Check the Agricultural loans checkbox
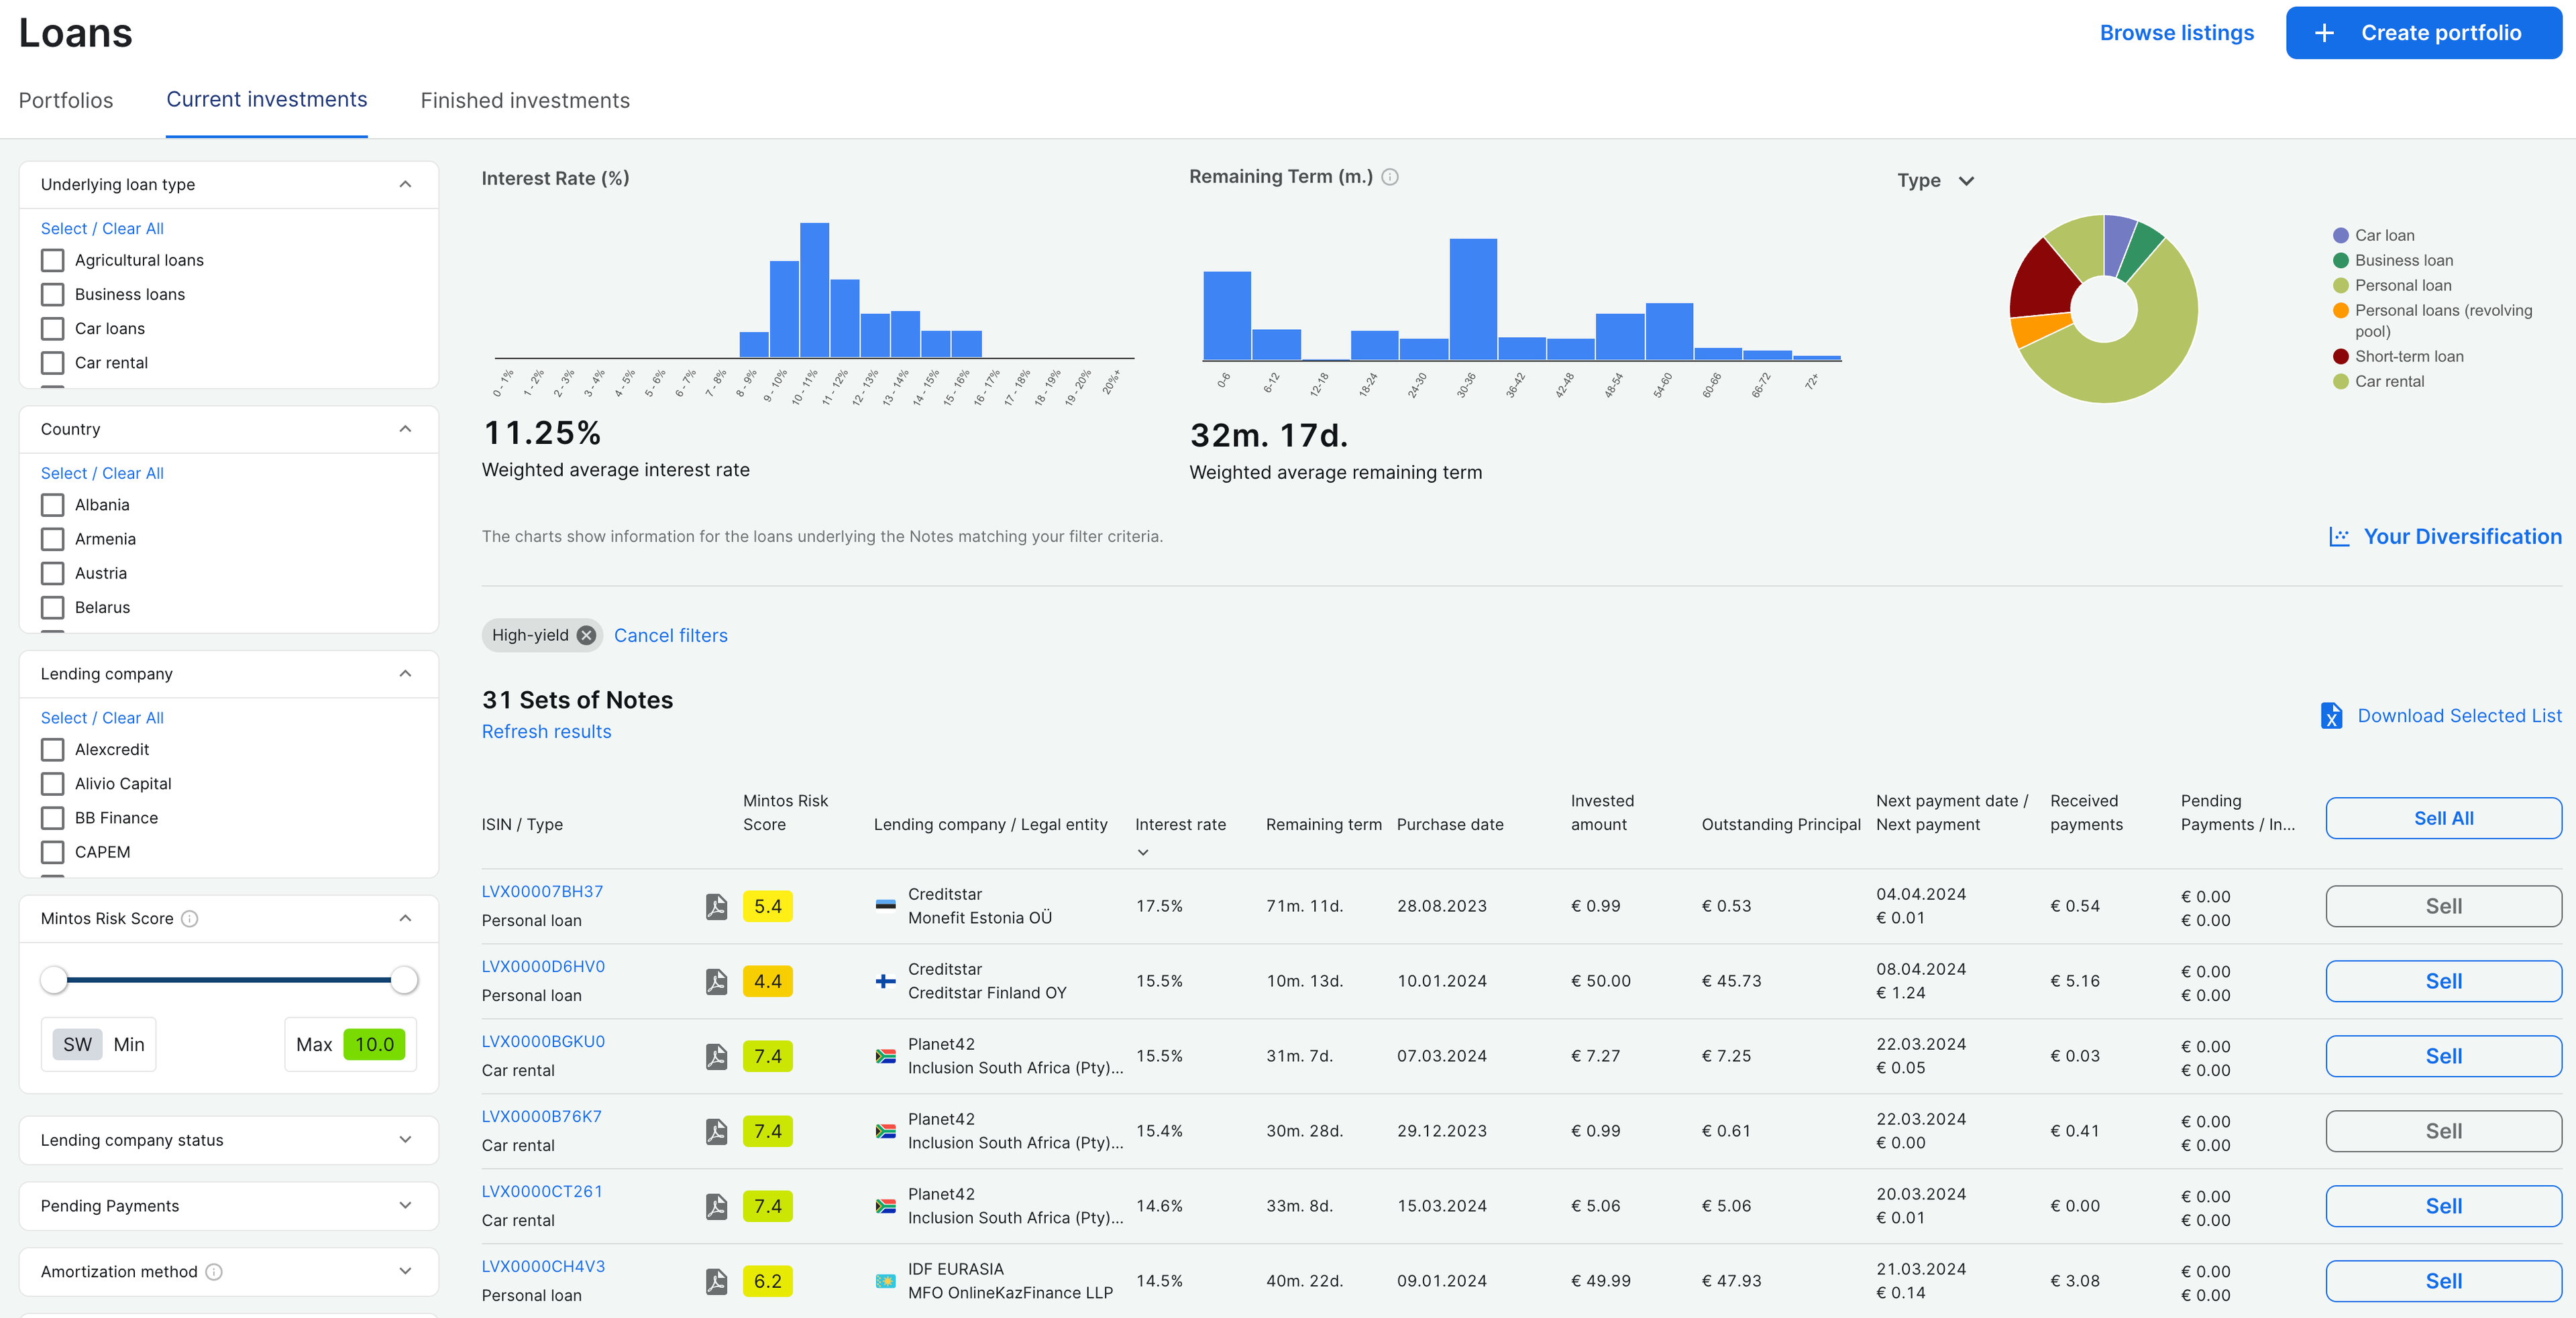Screen dimensions: 2576x1318 pos(53,260)
